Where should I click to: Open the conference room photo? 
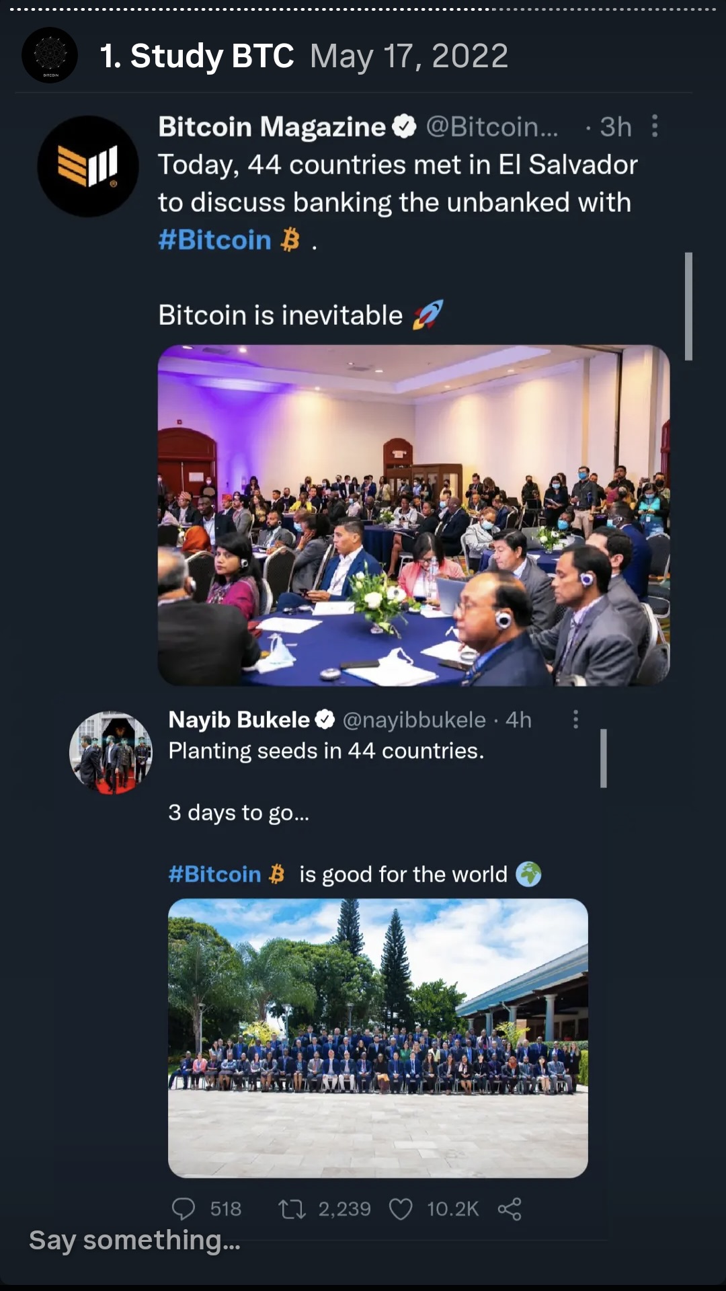(413, 515)
